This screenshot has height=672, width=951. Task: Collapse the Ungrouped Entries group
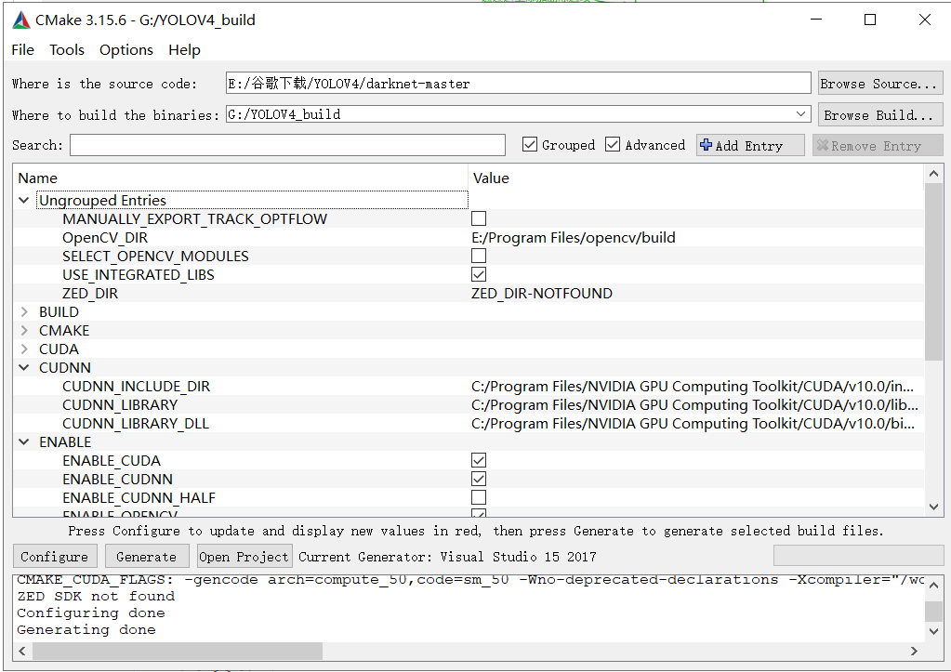click(x=23, y=200)
